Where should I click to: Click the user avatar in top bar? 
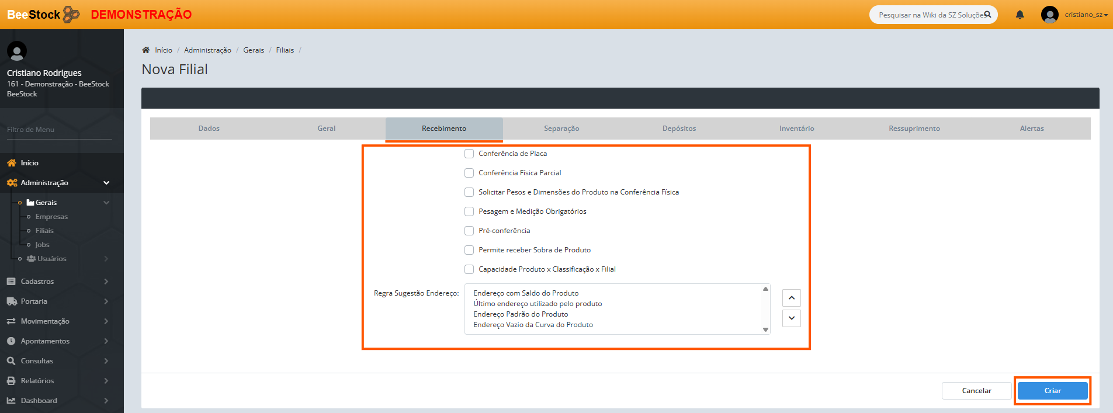click(1049, 15)
